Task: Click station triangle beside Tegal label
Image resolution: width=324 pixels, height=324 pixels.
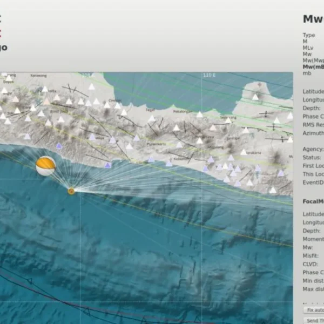Action: tap(152, 118)
